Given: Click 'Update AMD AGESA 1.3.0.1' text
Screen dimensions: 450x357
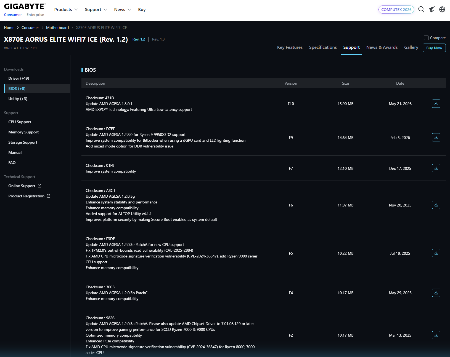Looking at the screenshot, I should tap(109, 104).
